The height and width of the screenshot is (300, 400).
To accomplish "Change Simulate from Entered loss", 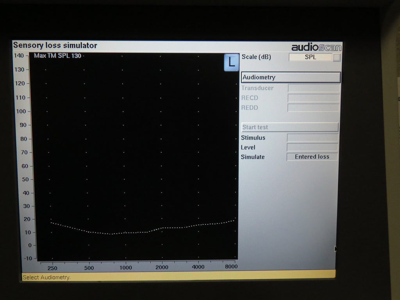I will (312, 157).
